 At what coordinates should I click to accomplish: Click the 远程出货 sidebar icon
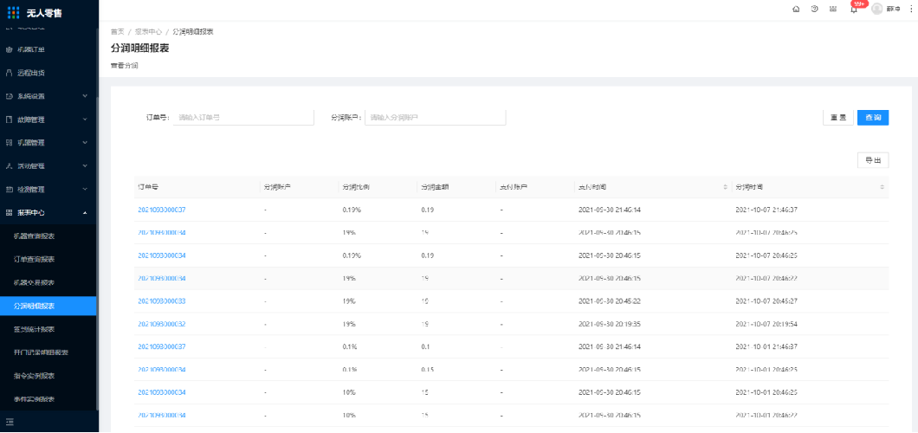point(9,73)
